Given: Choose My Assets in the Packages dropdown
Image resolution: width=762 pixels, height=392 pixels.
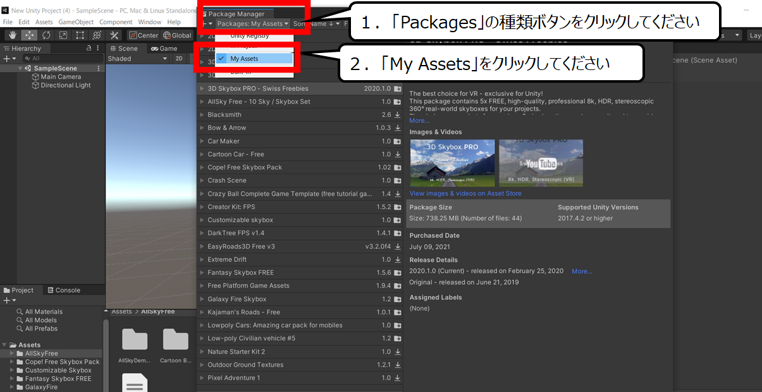Looking at the screenshot, I should click(254, 59).
